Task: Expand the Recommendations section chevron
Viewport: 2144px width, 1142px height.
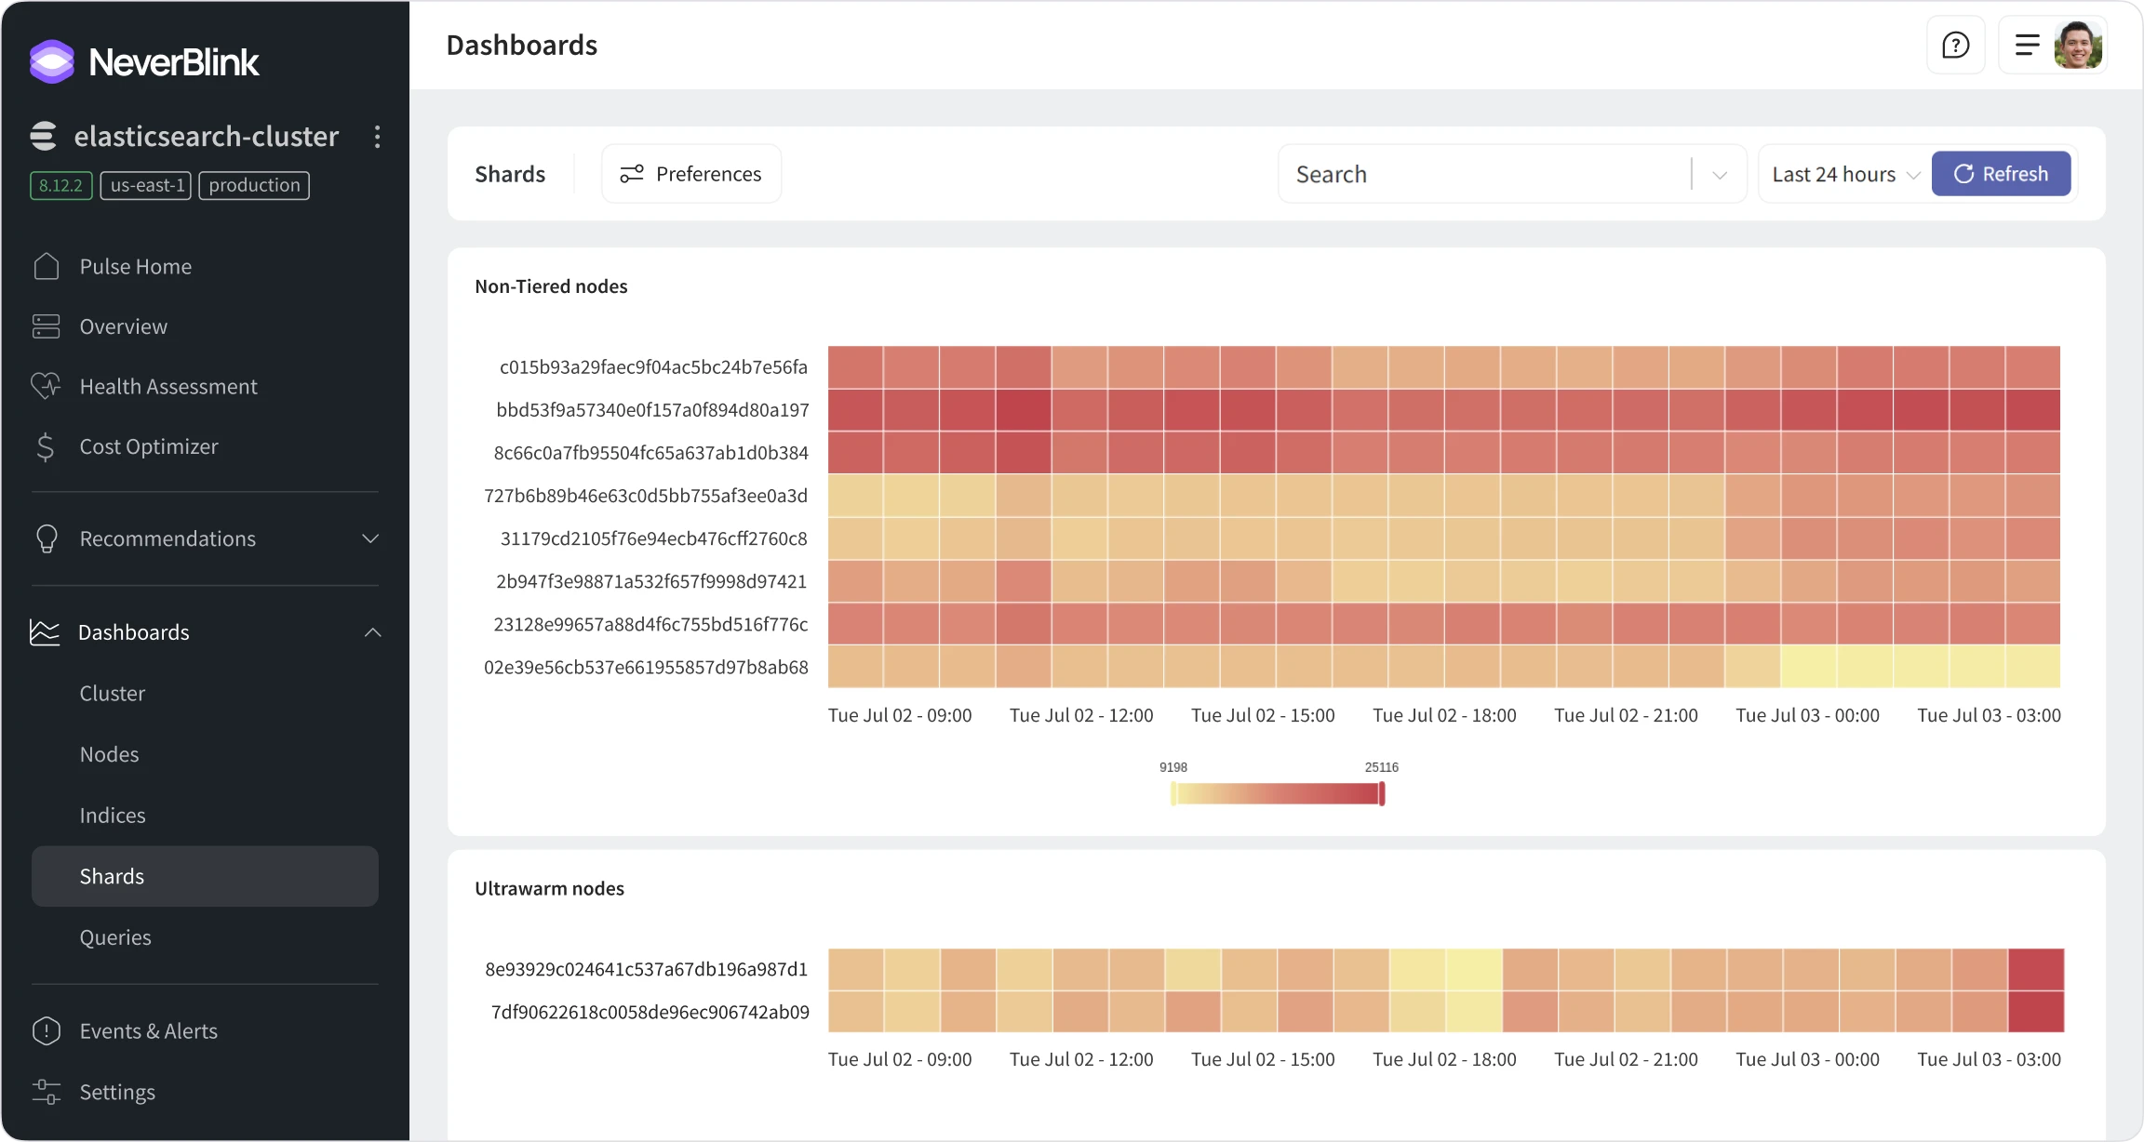Action: pos(370,538)
